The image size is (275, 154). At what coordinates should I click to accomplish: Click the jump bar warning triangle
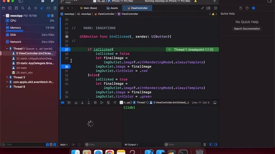point(213,14)
